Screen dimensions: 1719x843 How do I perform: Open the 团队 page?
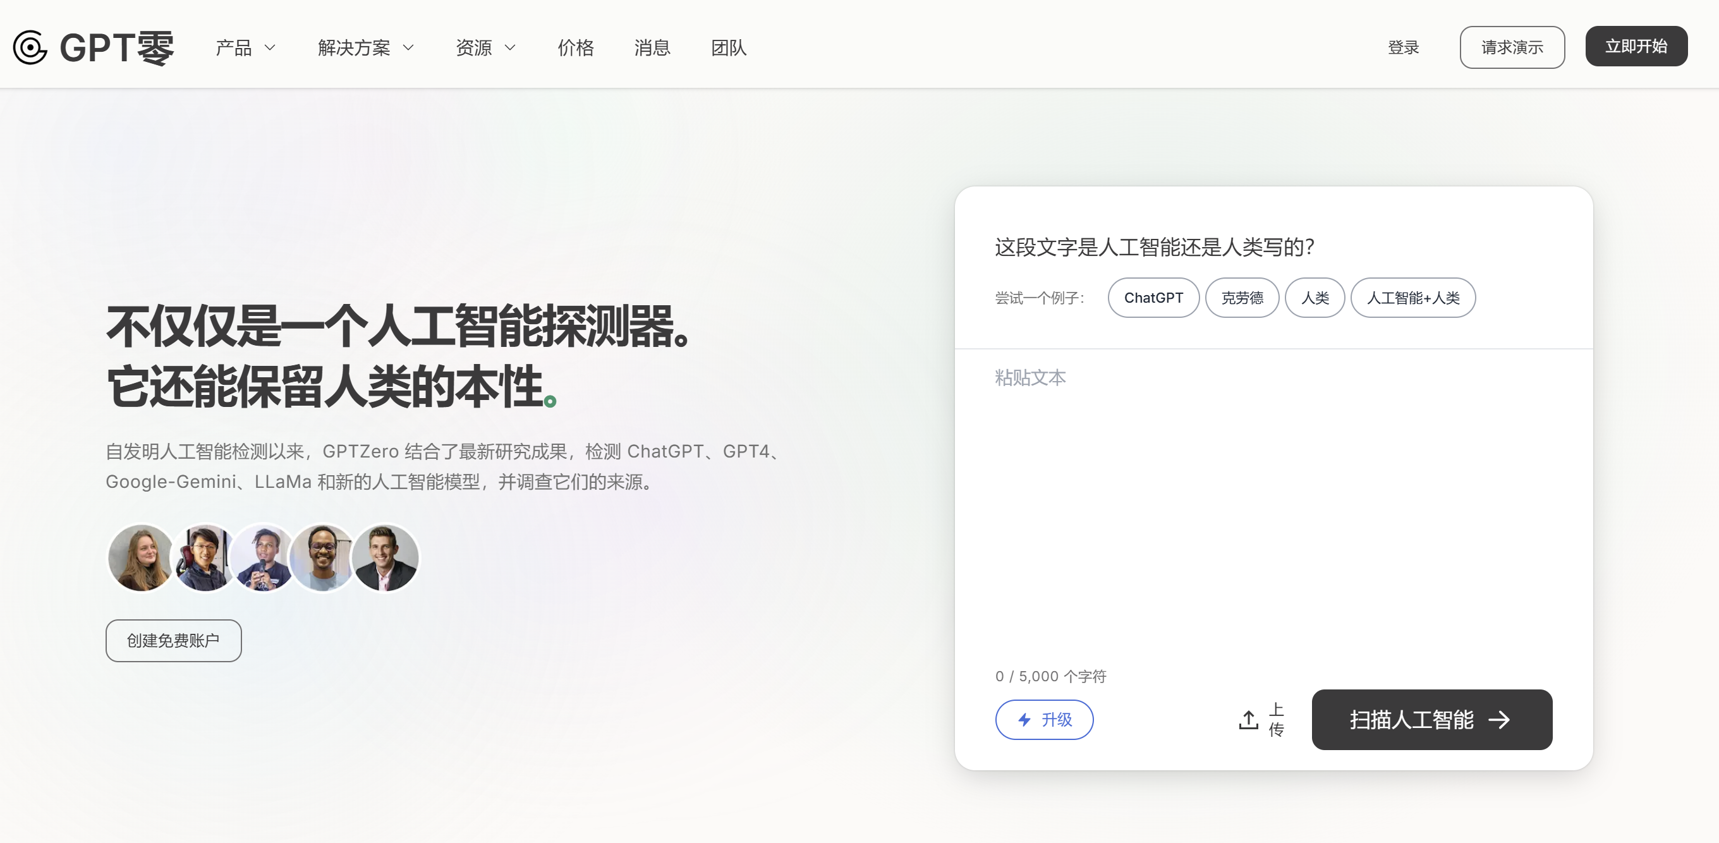(728, 47)
